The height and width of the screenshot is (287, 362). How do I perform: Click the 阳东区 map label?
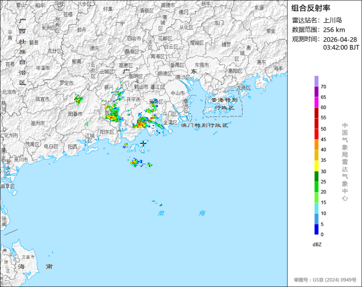tap(107, 132)
